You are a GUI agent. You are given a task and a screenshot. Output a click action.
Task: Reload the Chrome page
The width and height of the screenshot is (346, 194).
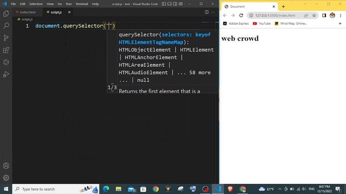tap(241, 16)
